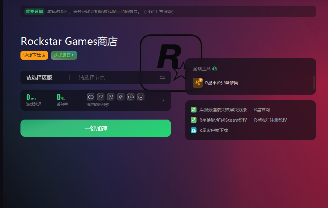Click the speedometer gauge engine icon
This screenshot has width=328, height=208.
coord(131,97)
